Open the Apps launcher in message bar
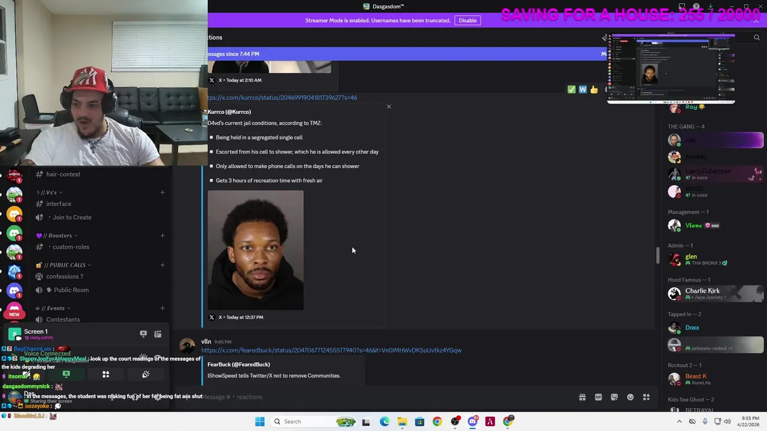 point(647,397)
